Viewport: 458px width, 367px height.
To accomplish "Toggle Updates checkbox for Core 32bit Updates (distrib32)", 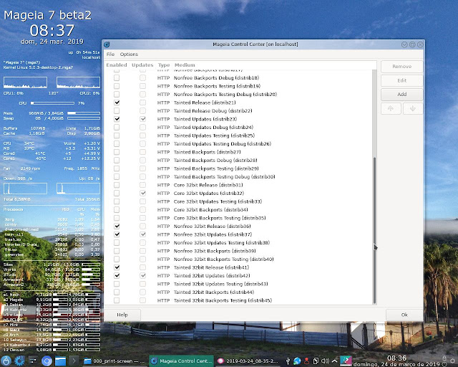I will tap(142, 193).
